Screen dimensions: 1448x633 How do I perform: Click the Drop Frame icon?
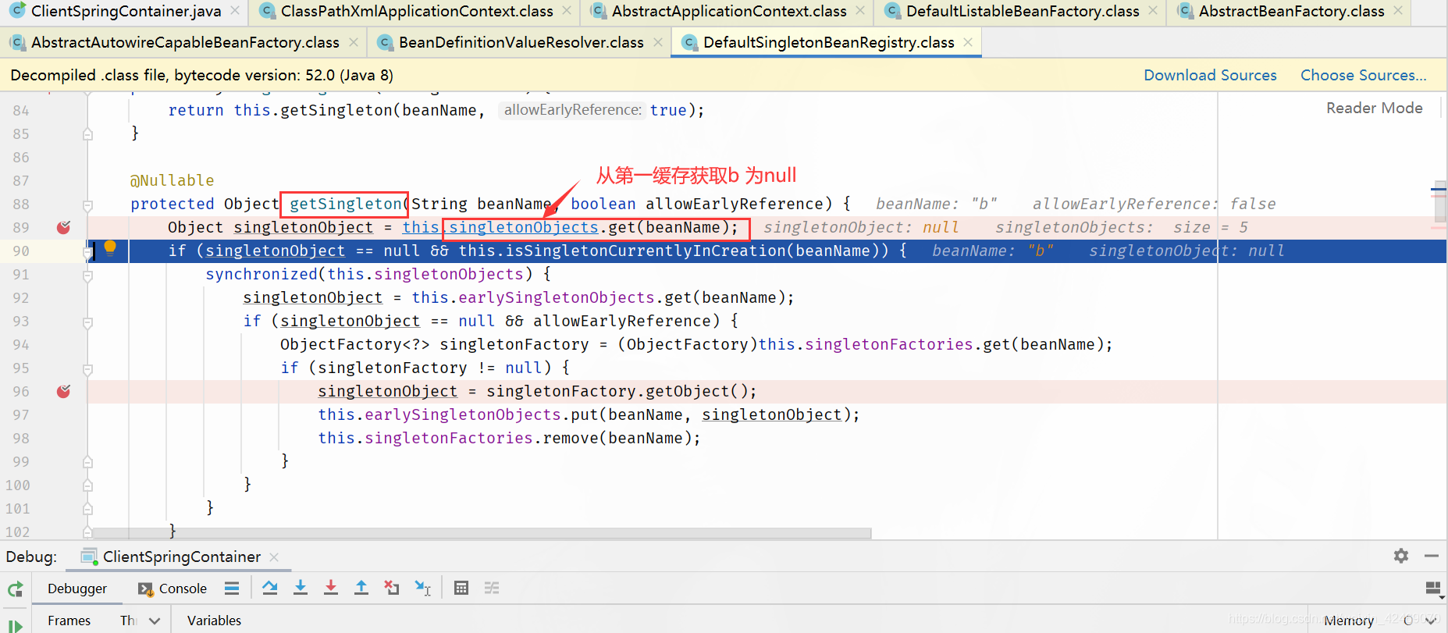coord(392,588)
